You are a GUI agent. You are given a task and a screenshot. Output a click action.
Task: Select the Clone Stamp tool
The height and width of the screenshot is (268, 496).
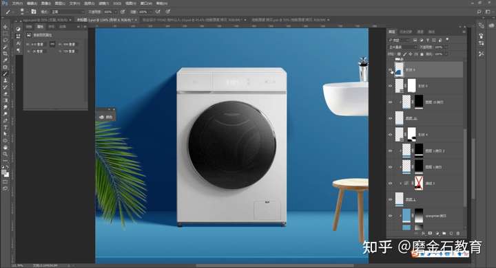pos(5,80)
